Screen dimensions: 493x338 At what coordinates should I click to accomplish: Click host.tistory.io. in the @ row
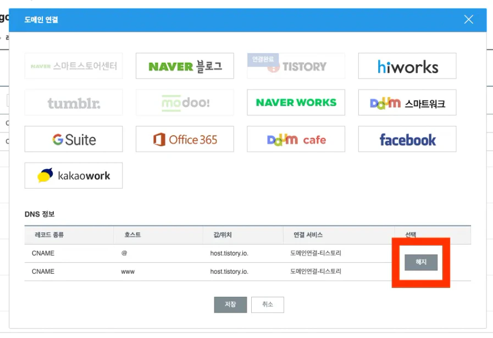[229, 253]
